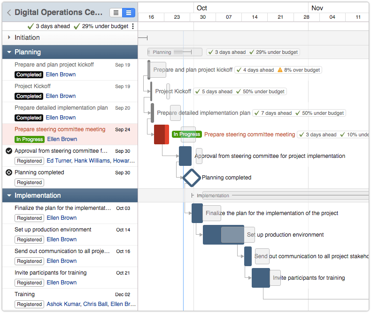Click Registered badge under Planning completed
The image size is (371, 313).
29,182
